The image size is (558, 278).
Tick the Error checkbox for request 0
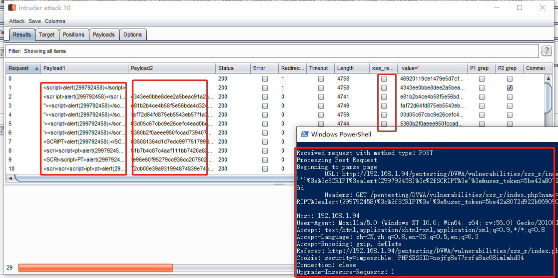coord(265,79)
